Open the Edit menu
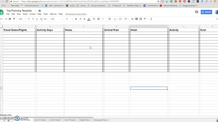 coord(13,14)
